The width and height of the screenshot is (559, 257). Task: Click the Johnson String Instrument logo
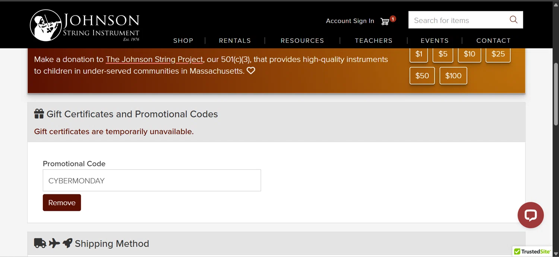(85, 25)
